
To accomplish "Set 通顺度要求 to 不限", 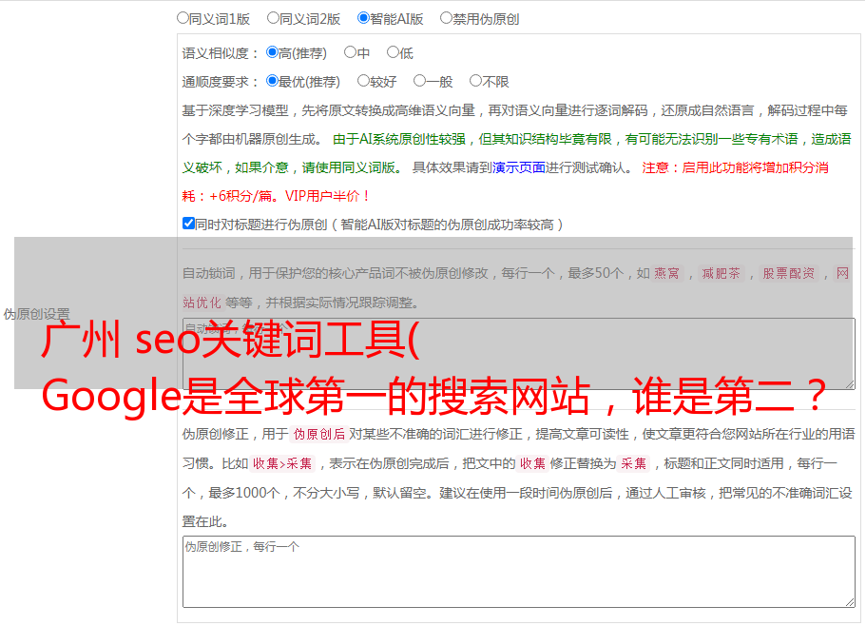I will tap(475, 81).
